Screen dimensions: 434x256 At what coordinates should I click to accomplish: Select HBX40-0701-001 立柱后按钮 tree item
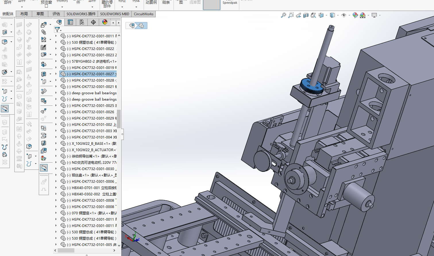click(x=89, y=188)
